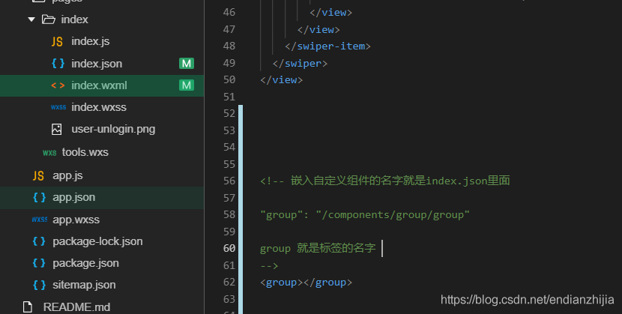This screenshot has height=314, width=622.
Task: Open the app.js file
Action: (67, 175)
